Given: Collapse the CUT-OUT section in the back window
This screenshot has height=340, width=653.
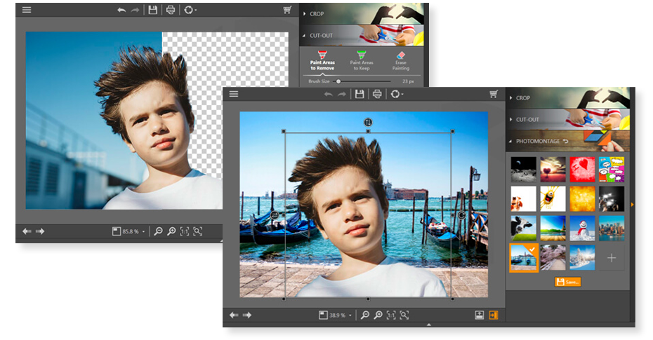Looking at the screenshot, I should (362, 35).
